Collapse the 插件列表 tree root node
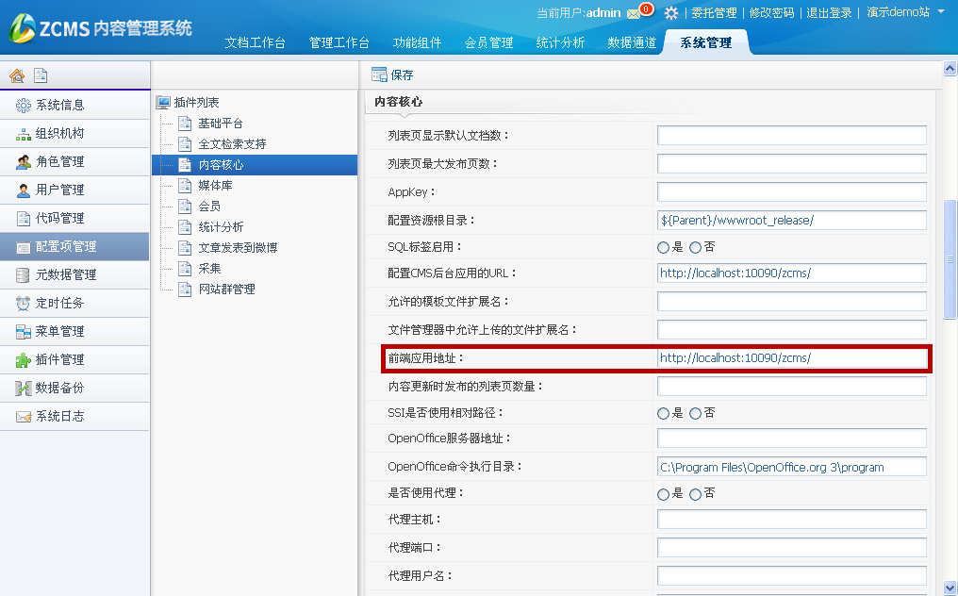 163,102
